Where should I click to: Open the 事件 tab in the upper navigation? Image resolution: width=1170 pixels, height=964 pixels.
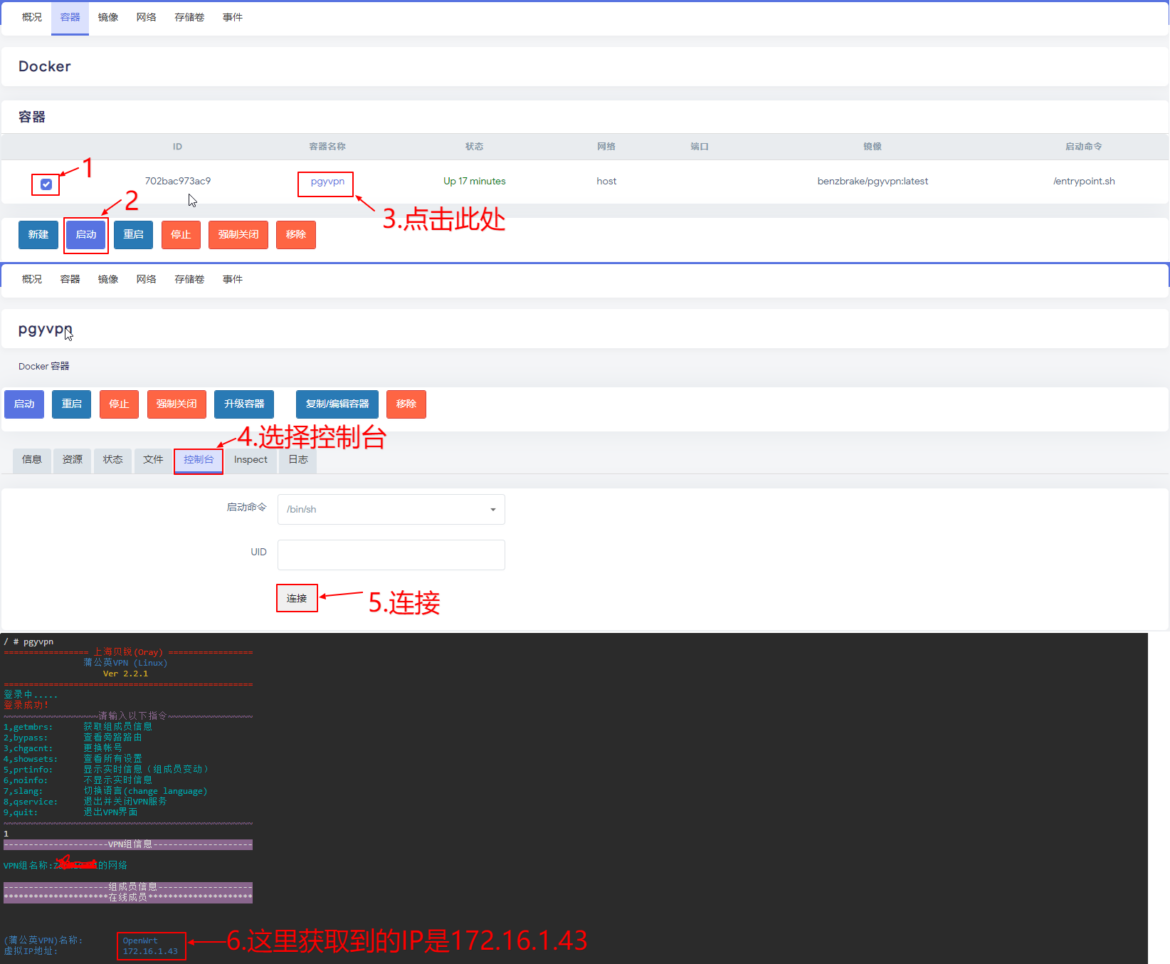pyautogui.click(x=233, y=18)
